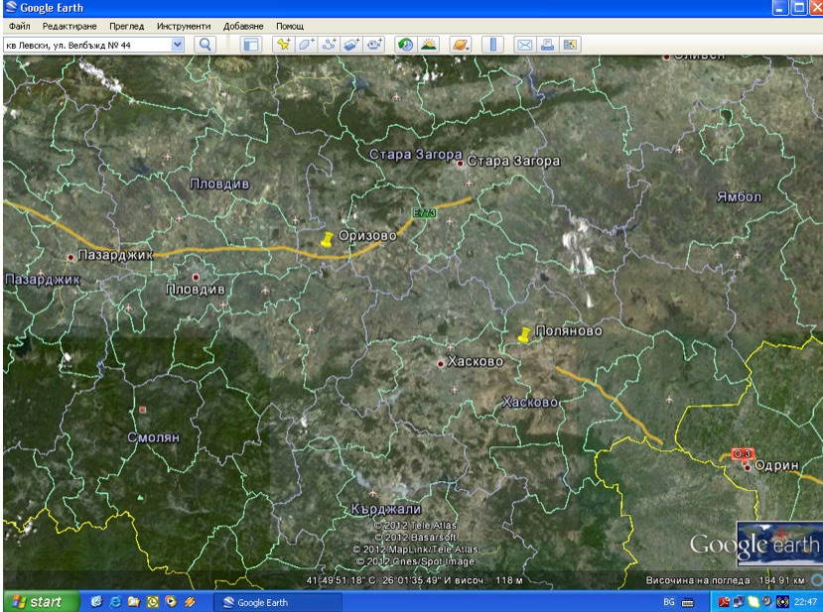The width and height of the screenshot is (823, 612).
Task: Toggle the sidebar panel icon
Action: [251, 45]
